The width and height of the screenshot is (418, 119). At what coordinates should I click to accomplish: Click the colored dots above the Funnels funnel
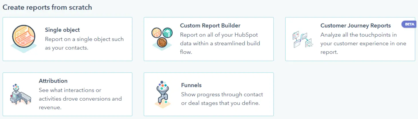point(162,84)
